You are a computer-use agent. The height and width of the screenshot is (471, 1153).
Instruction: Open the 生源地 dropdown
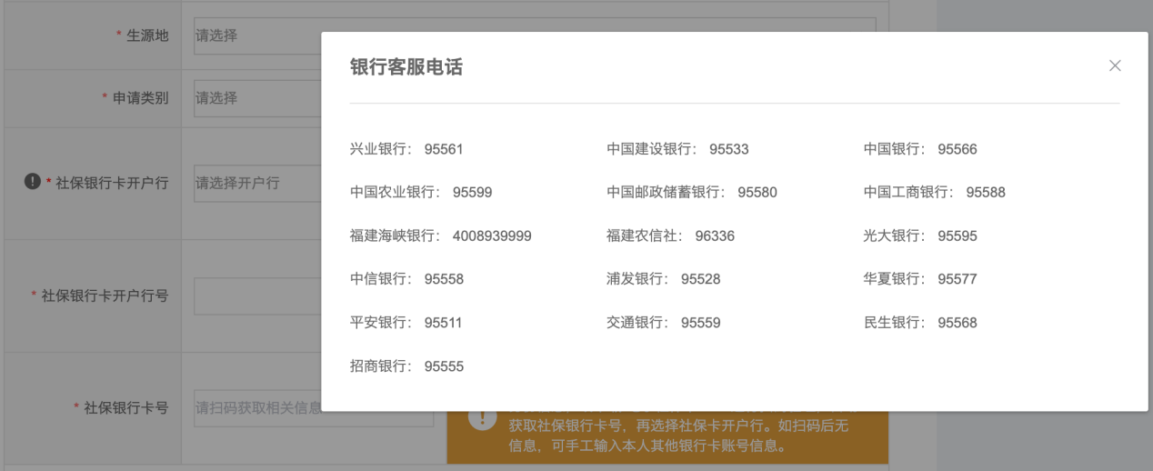[x=257, y=35]
